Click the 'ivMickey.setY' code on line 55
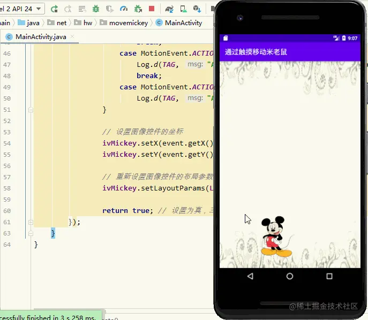 click(x=130, y=154)
